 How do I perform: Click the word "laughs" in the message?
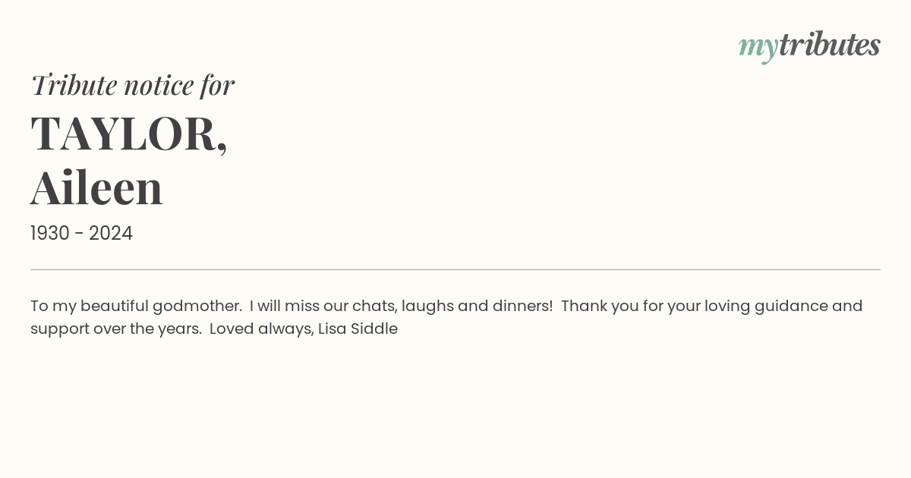click(427, 307)
